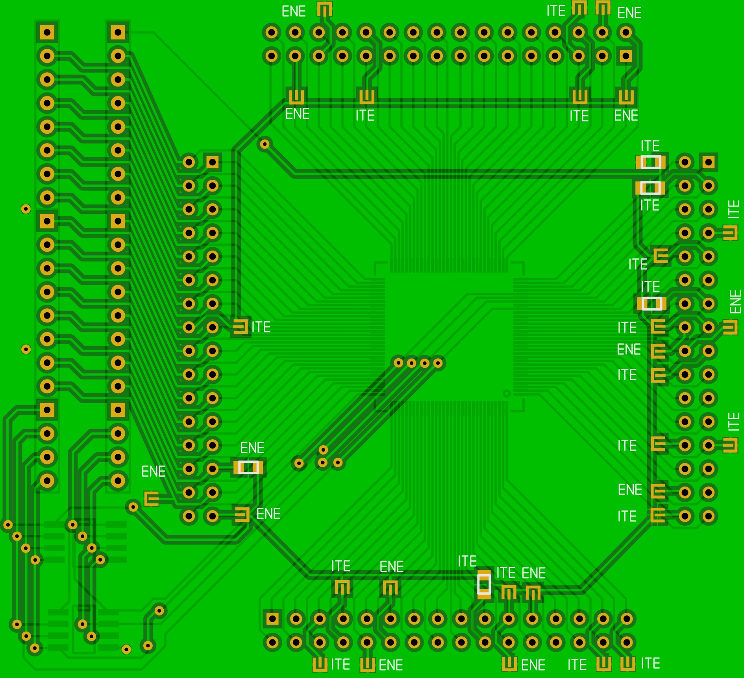Screen dimensions: 744x678
Task: Click the vertical ENE label on the right edge
Action: 735,302
